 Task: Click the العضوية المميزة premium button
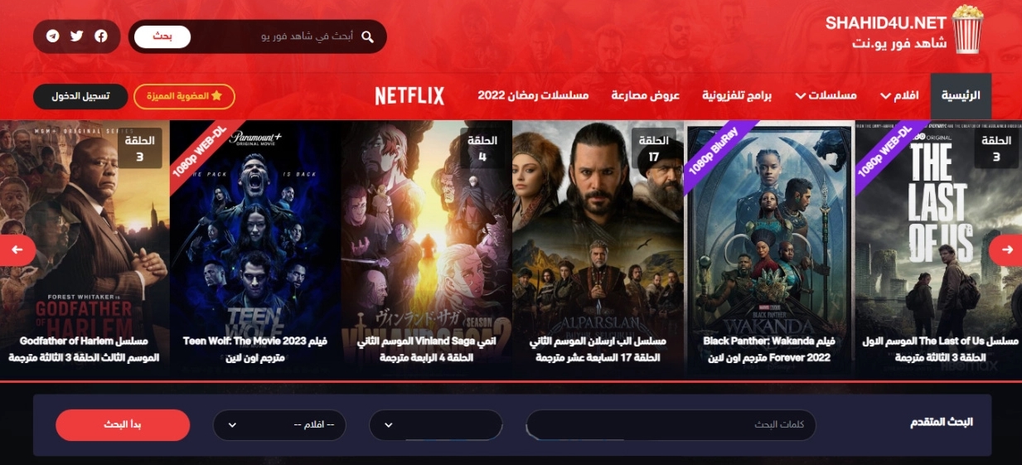pos(184,96)
